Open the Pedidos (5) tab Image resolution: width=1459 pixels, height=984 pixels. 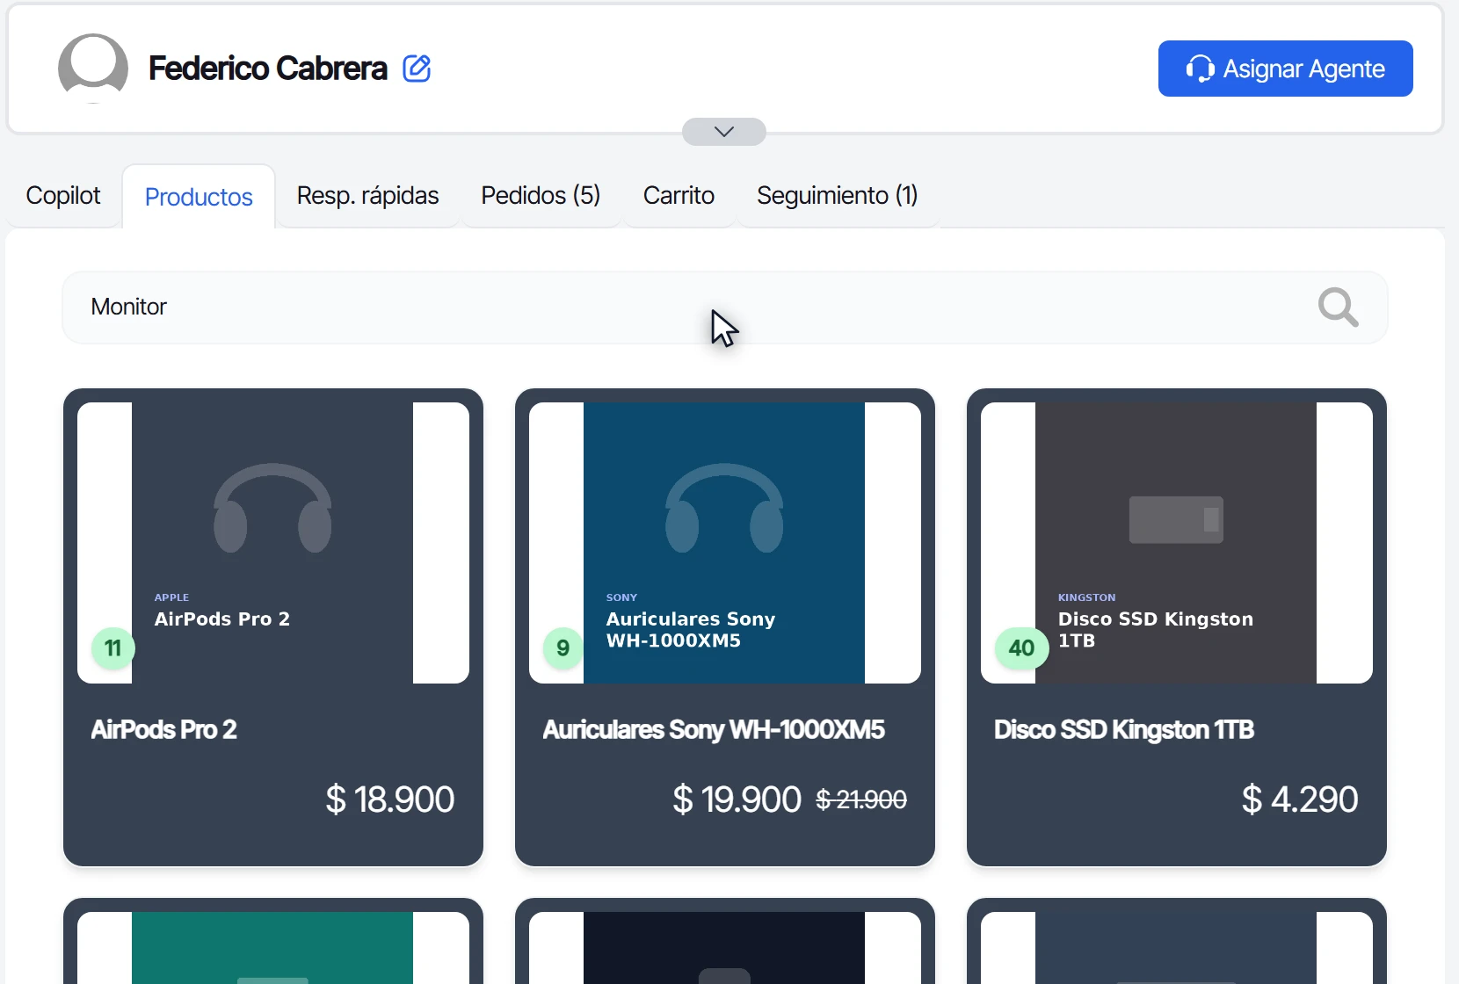point(541,195)
